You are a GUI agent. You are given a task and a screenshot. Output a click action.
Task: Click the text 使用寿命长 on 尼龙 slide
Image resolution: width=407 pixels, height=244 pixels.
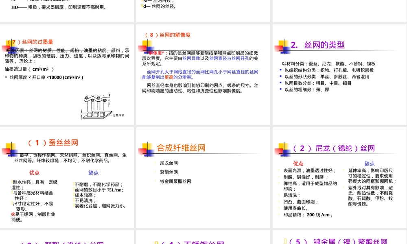[x=295, y=208]
